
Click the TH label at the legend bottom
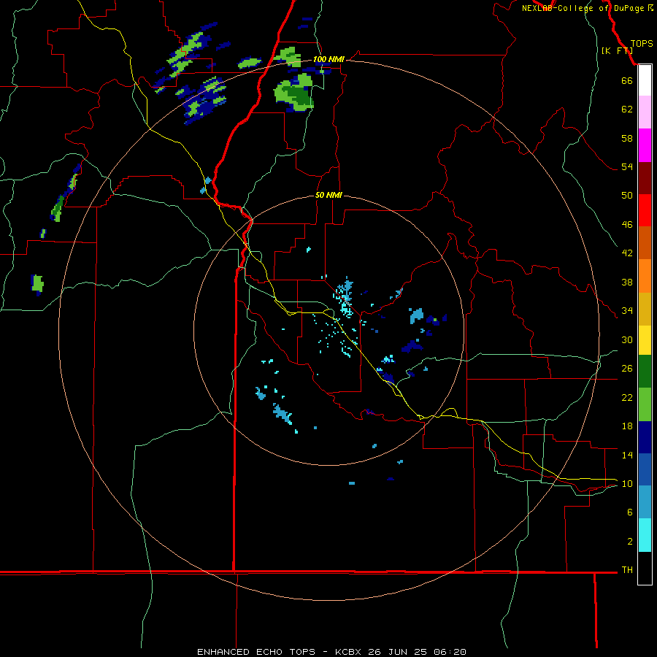[627, 569]
